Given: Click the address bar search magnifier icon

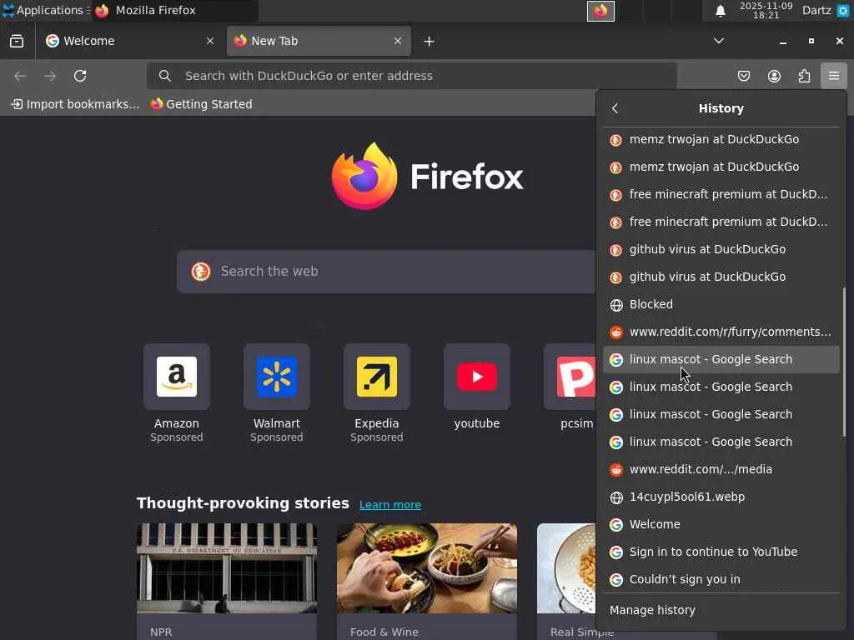Looking at the screenshot, I should coord(165,76).
